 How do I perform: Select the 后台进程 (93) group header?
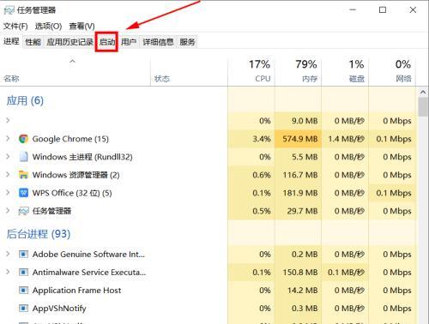point(39,234)
